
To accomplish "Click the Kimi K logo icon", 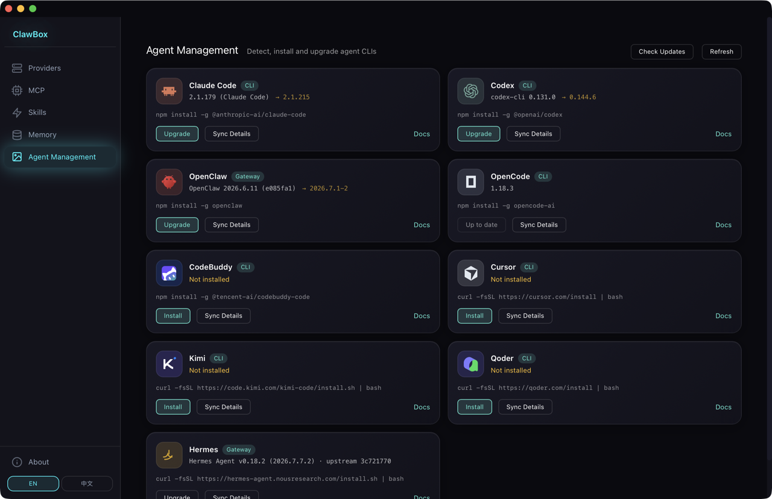I will 169,364.
